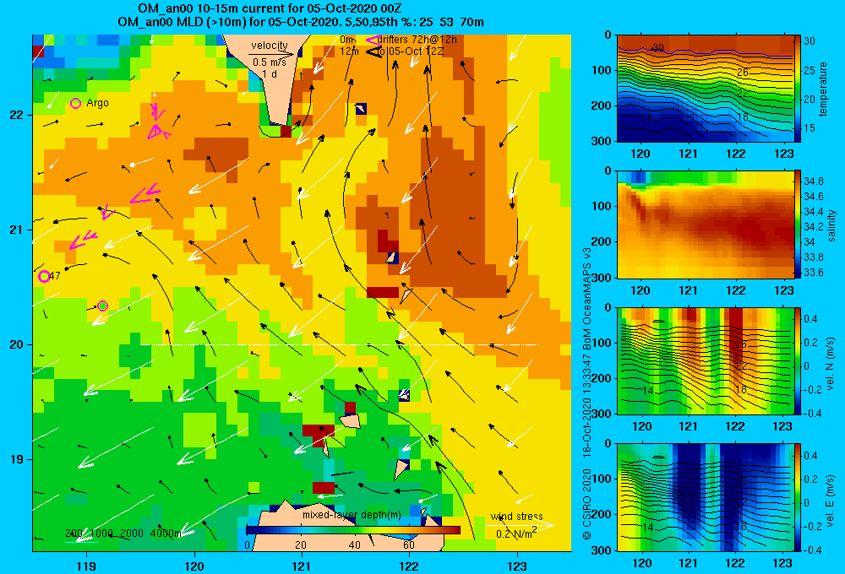Screen dimensions: 845x574
Task: Click x-axis label 122 under temperature panel
Action: (735, 154)
